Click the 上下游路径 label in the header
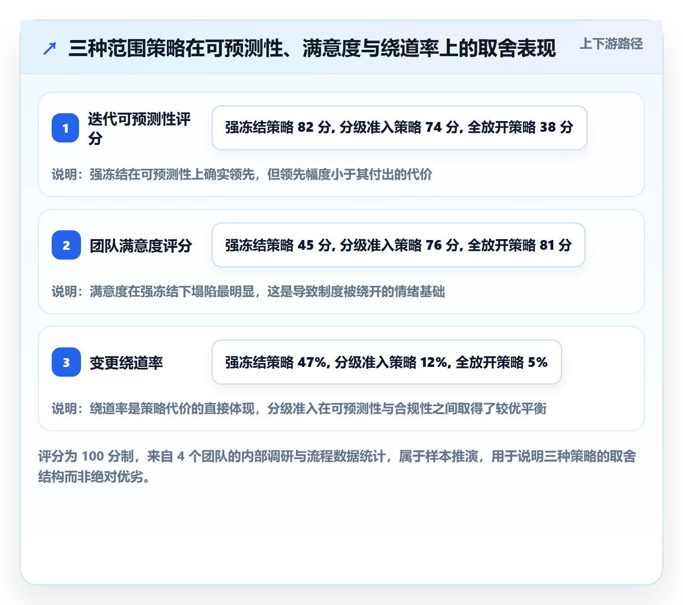 (611, 44)
